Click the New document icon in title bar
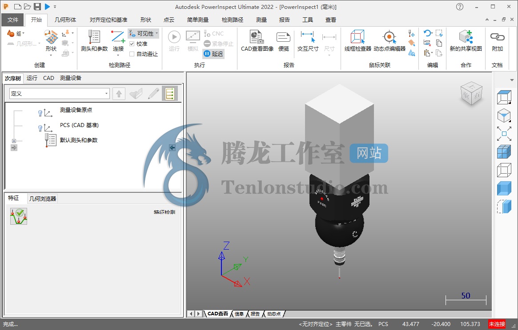The width and height of the screenshot is (518, 330). coord(18,7)
